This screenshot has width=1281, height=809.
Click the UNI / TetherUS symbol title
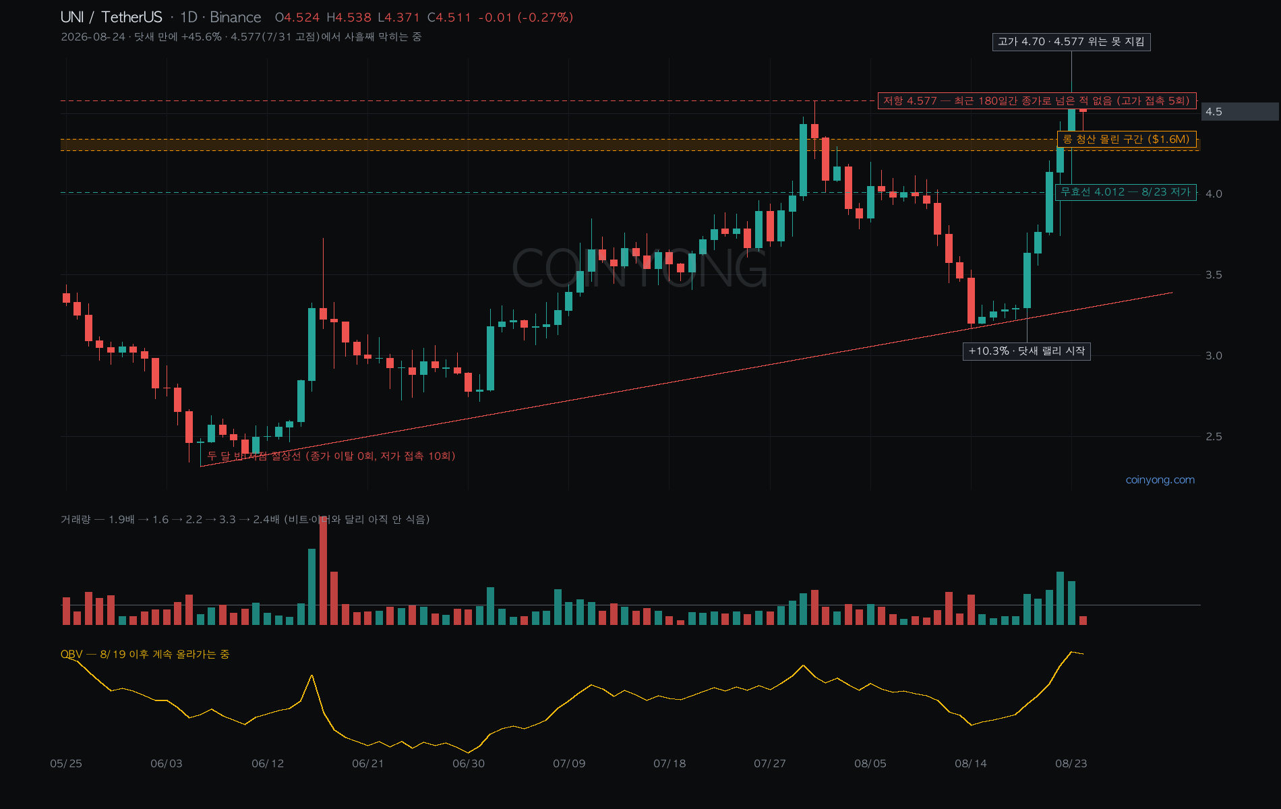pyautogui.click(x=111, y=18)
